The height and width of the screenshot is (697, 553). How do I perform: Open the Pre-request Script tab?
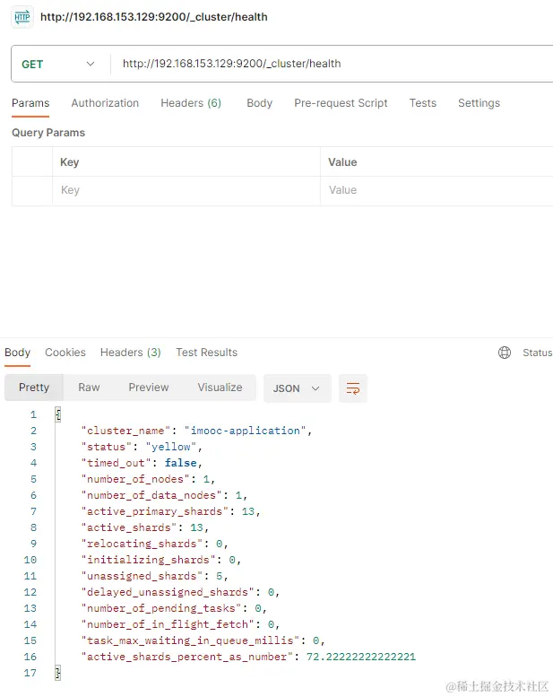(341, 103)
